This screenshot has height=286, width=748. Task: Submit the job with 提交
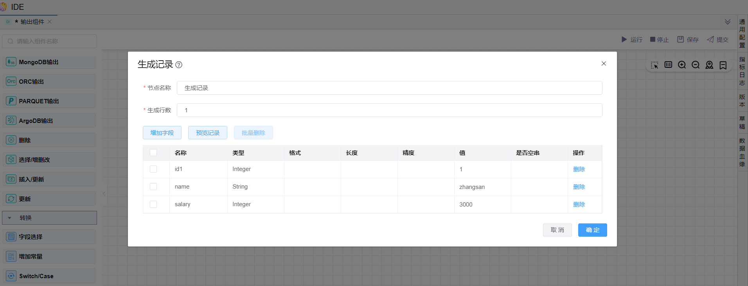click(x=717, y=40)
